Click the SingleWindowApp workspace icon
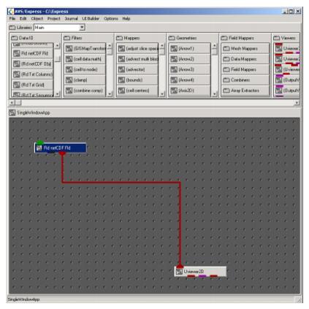 pyautogui.click(x=12, y=112)
